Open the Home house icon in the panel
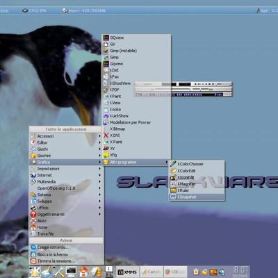 [83, 272]
